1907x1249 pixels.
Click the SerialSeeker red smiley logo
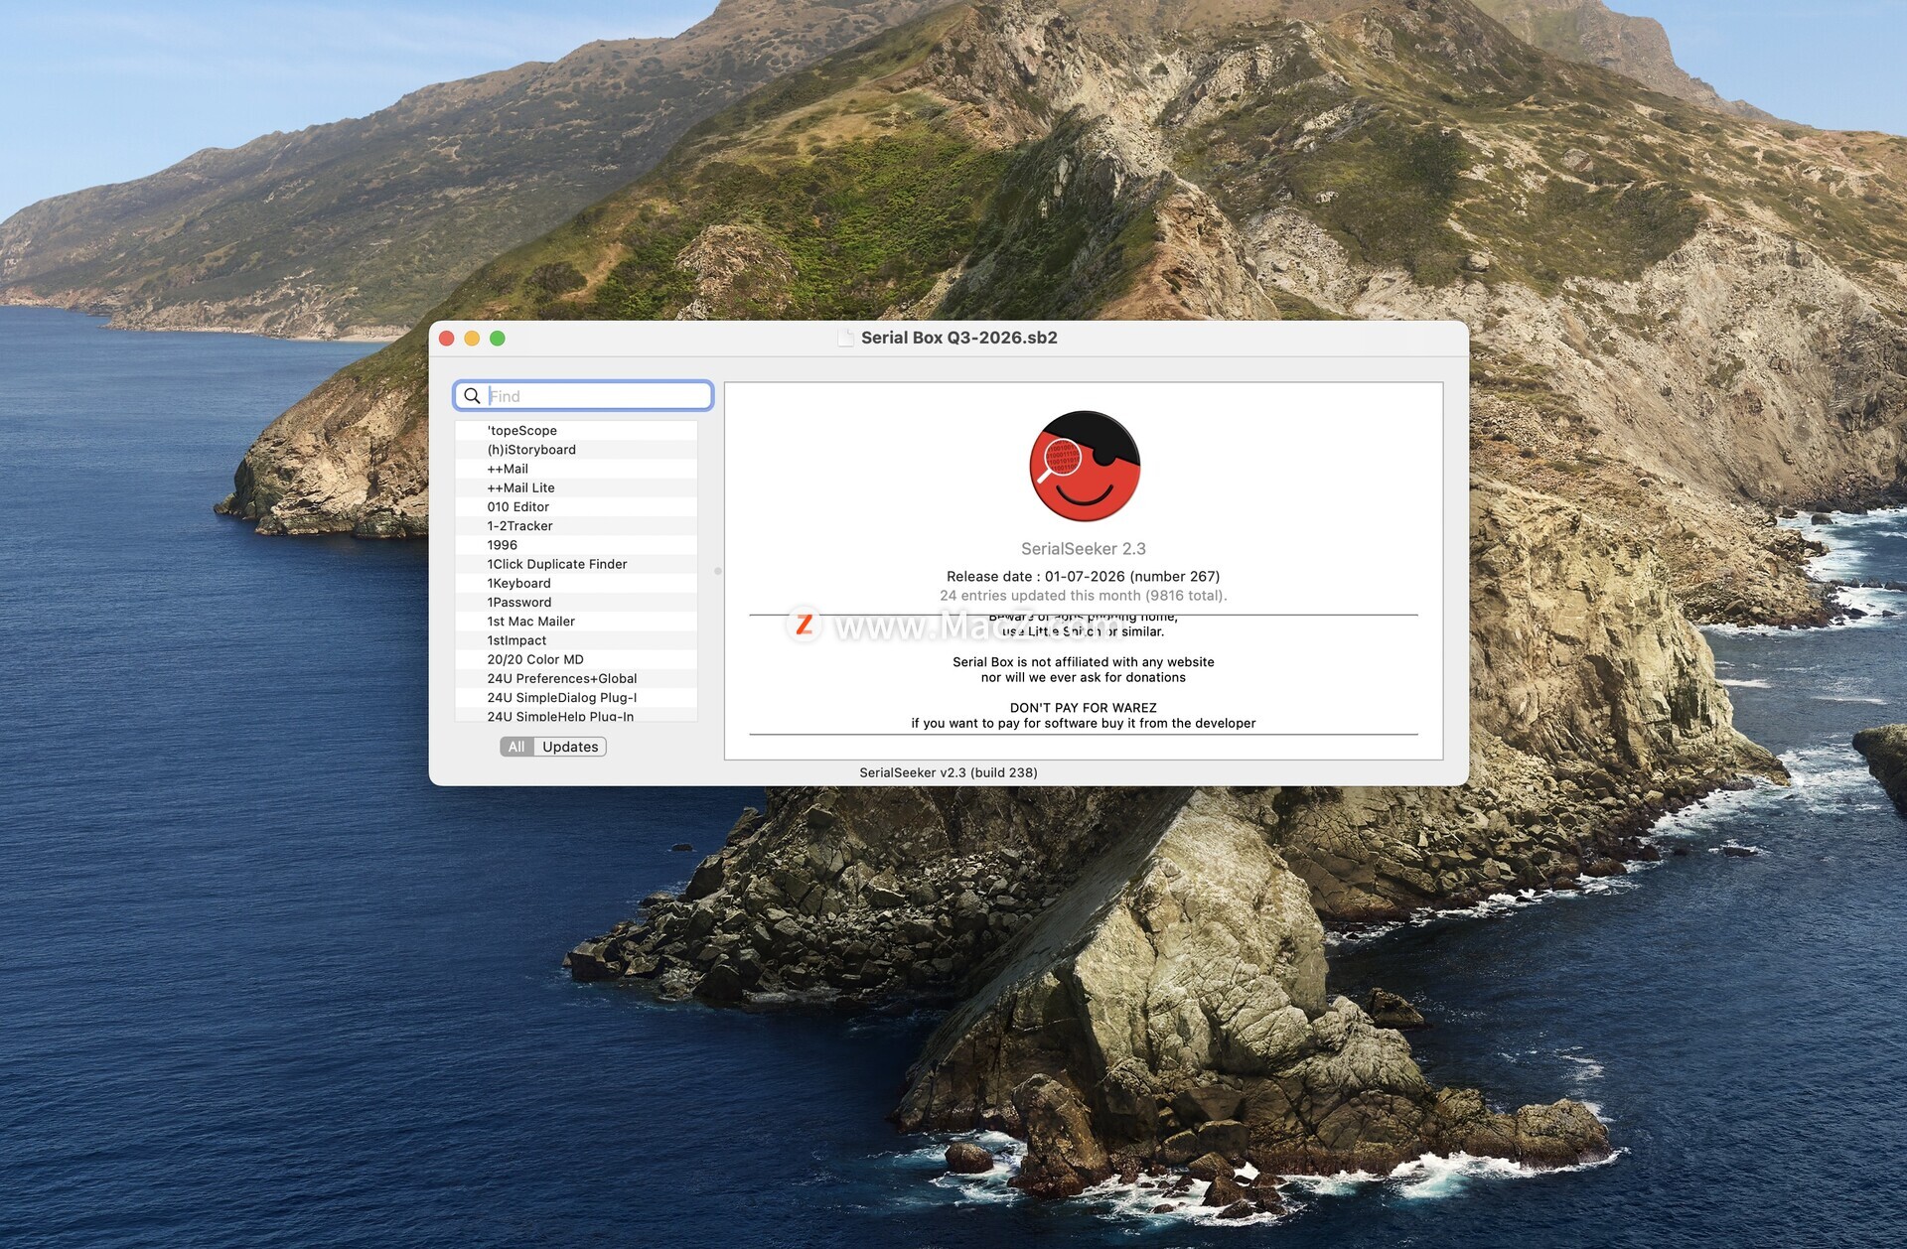click(1084, 467)
